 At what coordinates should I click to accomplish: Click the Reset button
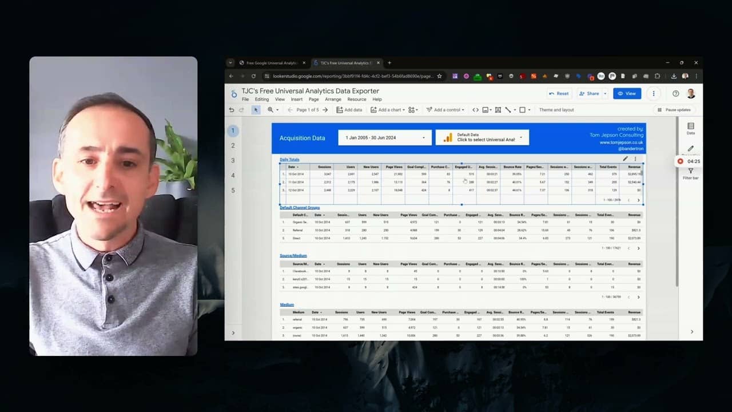tap(559, 93)
